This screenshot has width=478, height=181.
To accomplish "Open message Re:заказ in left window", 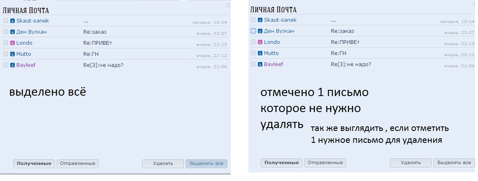I will 95,32.
